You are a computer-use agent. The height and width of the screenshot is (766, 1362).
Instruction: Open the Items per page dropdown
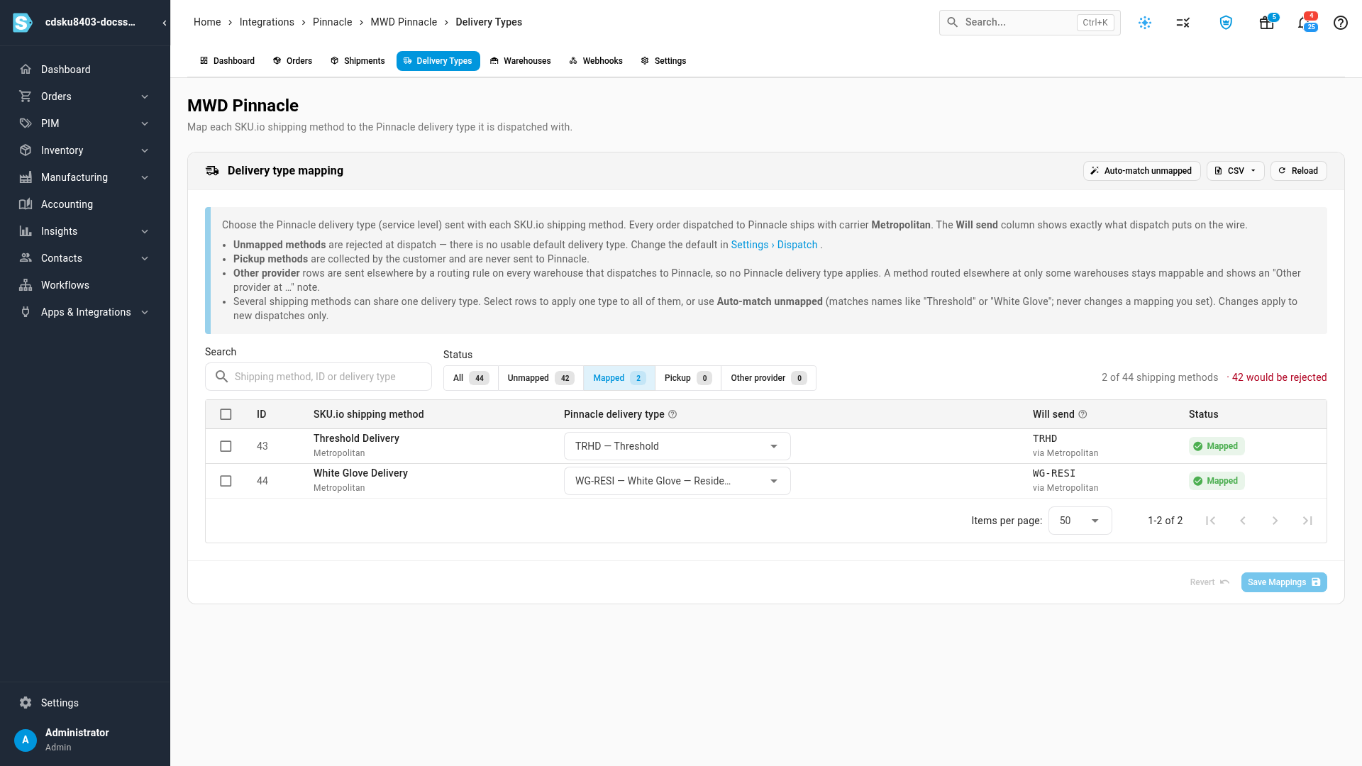pos(1080,521)
